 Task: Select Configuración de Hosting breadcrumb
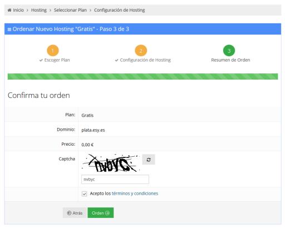tap(120, 10)
